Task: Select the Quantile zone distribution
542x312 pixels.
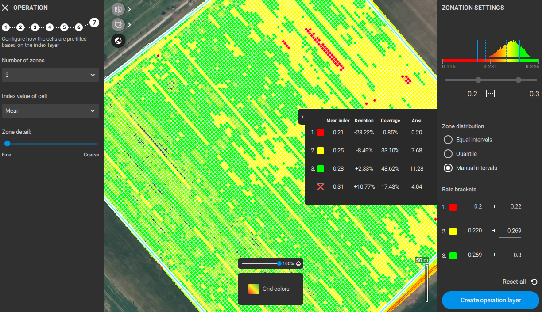Action: coord(448,154)
